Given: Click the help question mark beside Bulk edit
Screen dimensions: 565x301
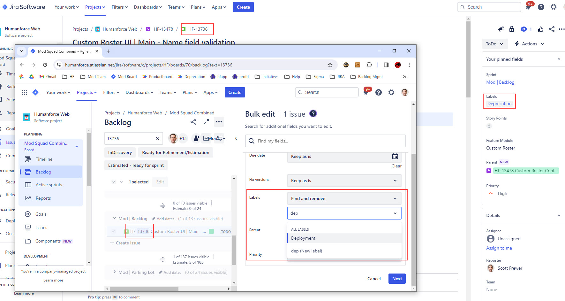Looking at the screenshot, I should click(x=313, y=113).
